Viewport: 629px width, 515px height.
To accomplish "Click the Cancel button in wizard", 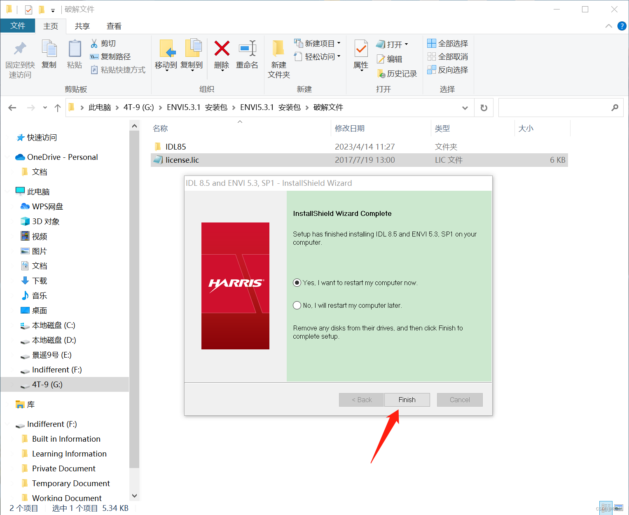I will coord(460,400).
